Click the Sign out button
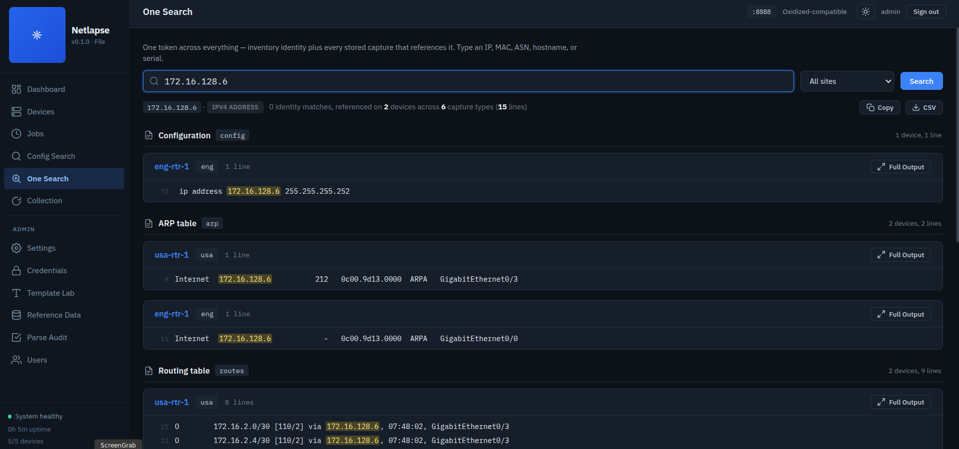959x449 pixels. [926, 11]
